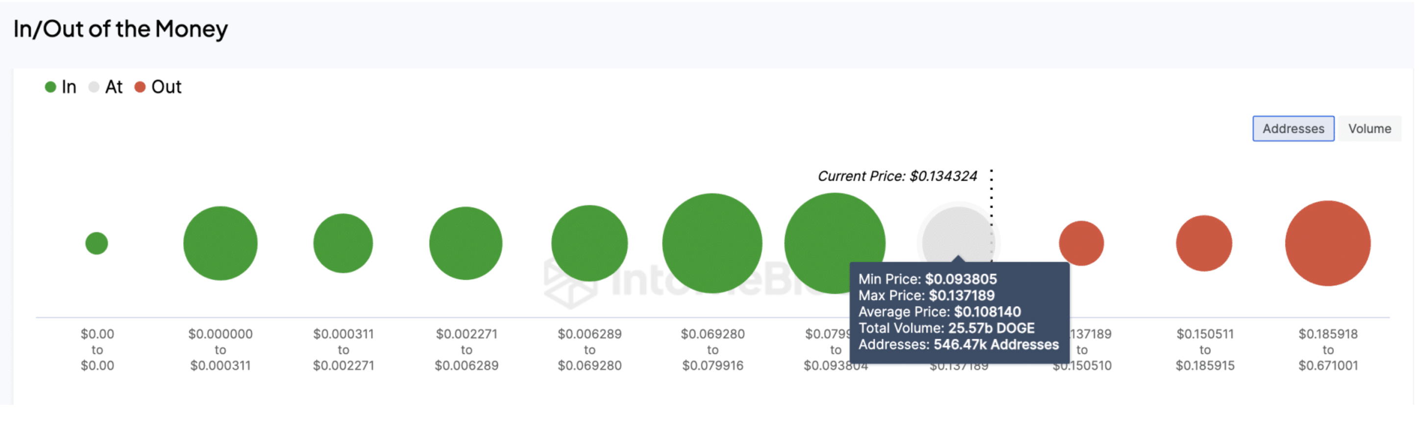This screenshot has width=1421, height=421.
Task: Click the Current Price: $0.134324 text
Action: click(898, 176)
